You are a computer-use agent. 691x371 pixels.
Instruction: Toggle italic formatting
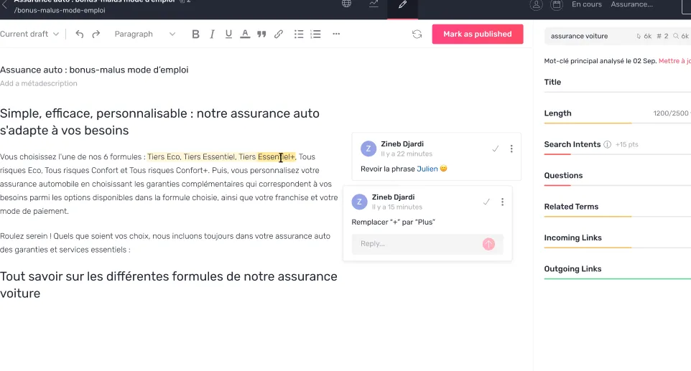point(212,34)
